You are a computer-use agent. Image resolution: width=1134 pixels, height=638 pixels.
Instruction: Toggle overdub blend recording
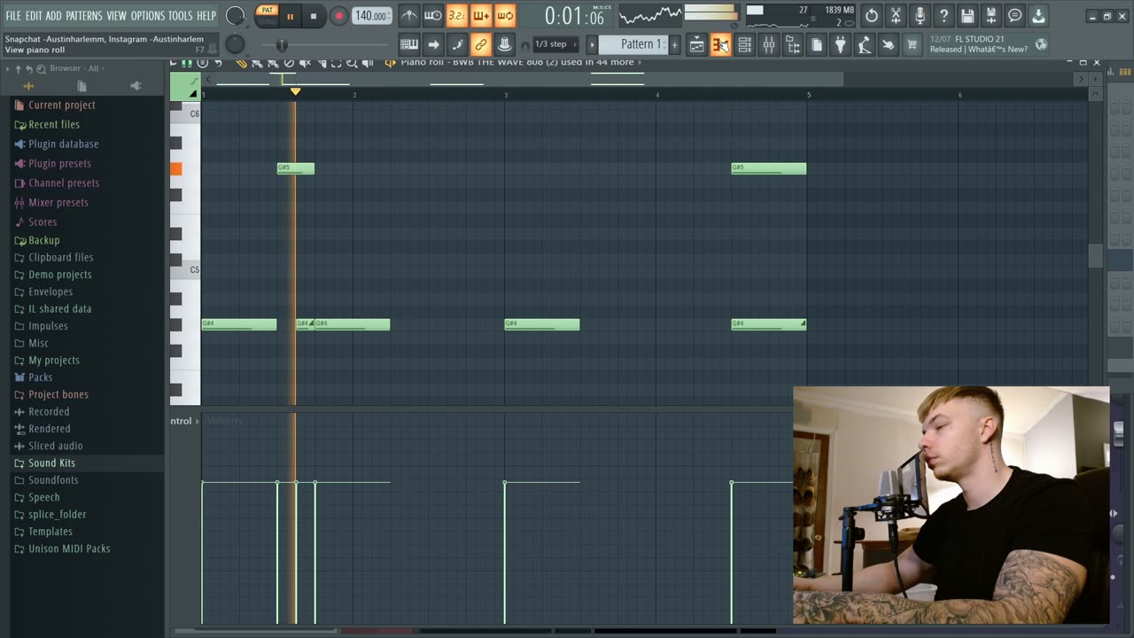click(480, 15)
